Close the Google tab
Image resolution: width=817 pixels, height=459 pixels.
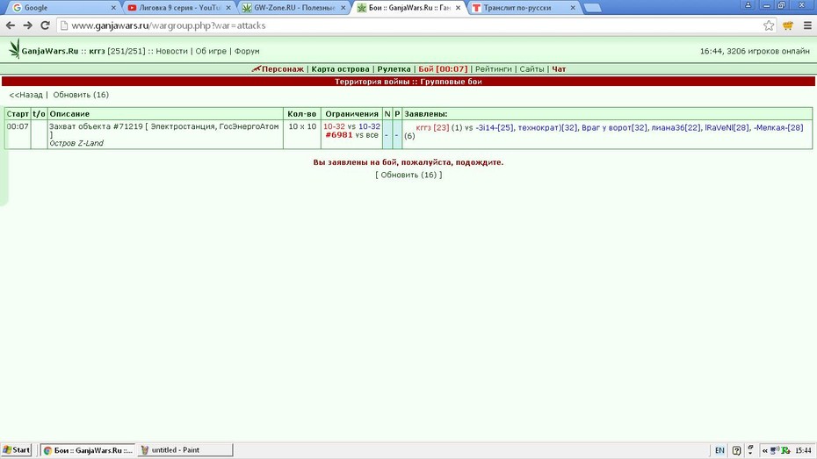coord(113,8)
